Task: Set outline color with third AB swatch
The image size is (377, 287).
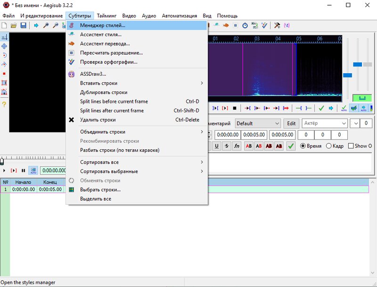Action: (269, 146)
